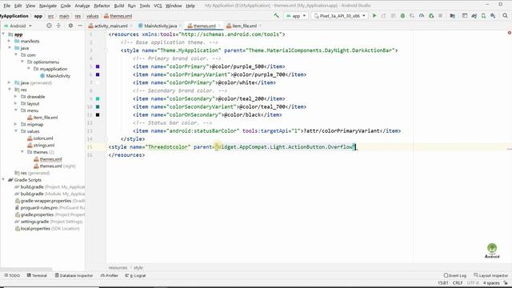Click the purple_700 gutter color swatch
This screenshot has height=288, width=512.
click(98, 74)
